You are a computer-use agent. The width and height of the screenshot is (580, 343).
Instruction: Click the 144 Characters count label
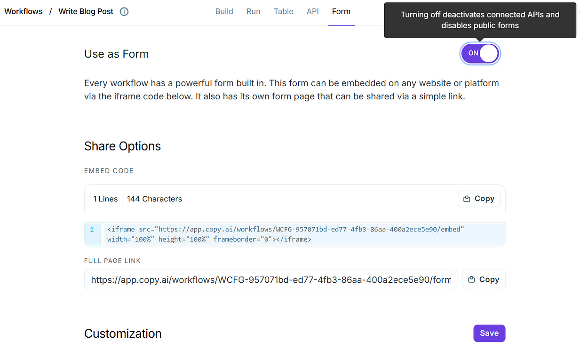click(154, 199)
